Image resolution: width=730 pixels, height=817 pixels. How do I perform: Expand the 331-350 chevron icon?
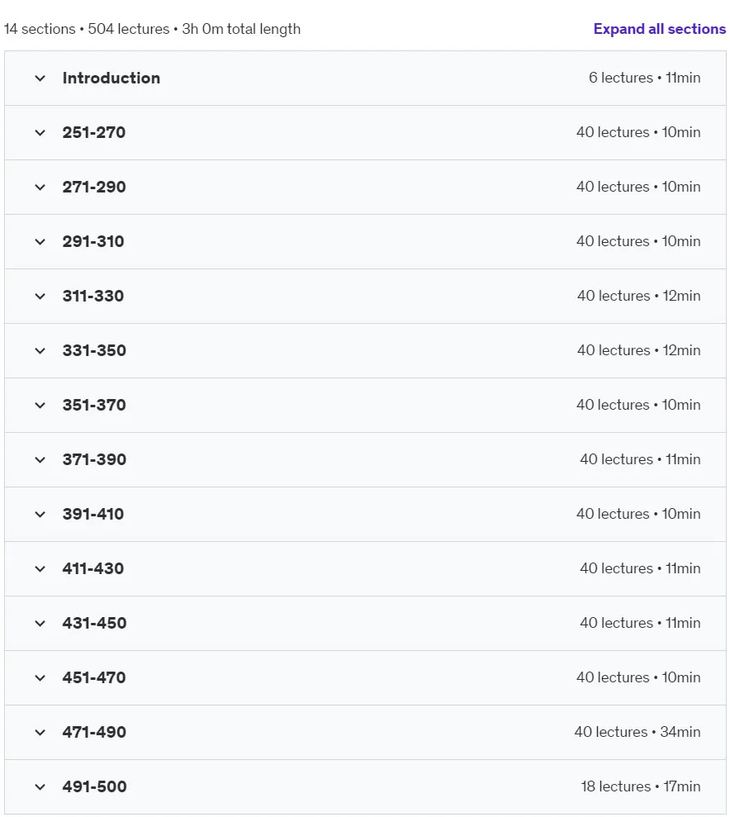[x=40, y=350]
